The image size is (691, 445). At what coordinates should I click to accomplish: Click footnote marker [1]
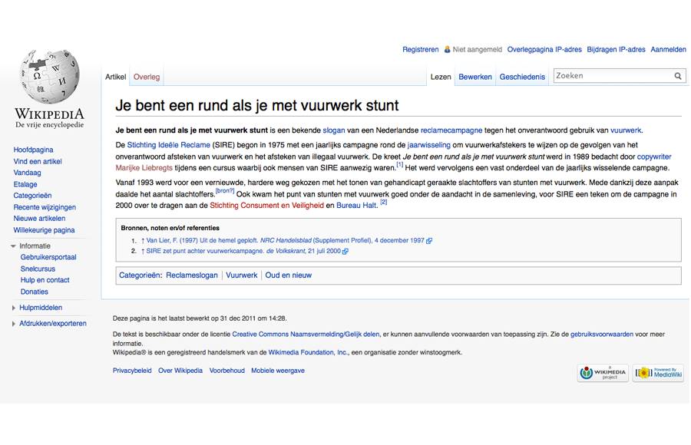[x=400, y=165]
